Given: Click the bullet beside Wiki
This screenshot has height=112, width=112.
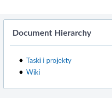Looking at the screenshot, I should [21, 72].
